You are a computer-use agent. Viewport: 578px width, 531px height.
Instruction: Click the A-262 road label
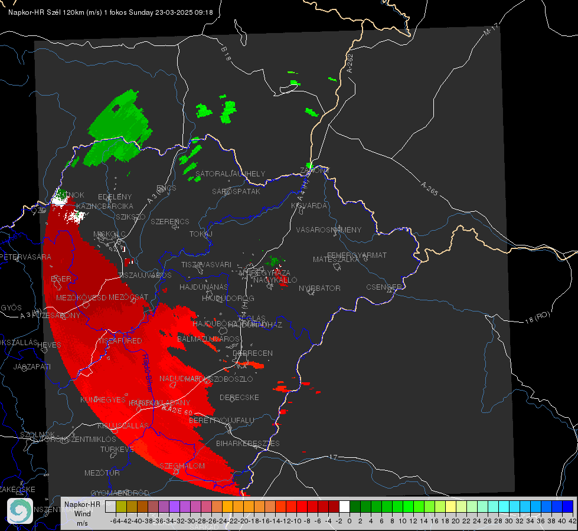(x=350, y=63)
